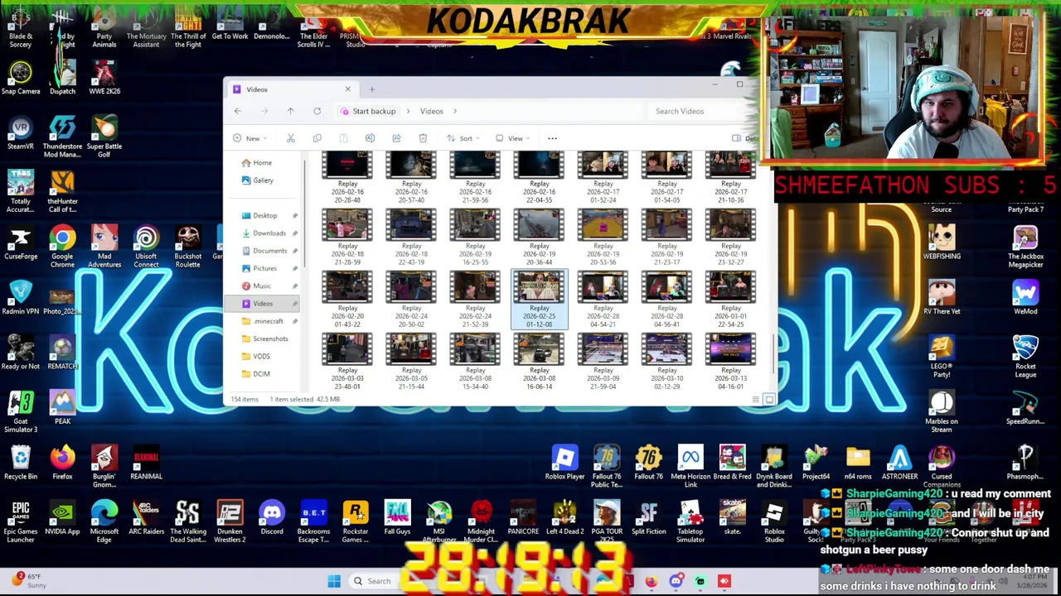Viewport: 1061px width, 596px height.
Task: Open the View dropdown menu
Action: [x=512, y=138]
